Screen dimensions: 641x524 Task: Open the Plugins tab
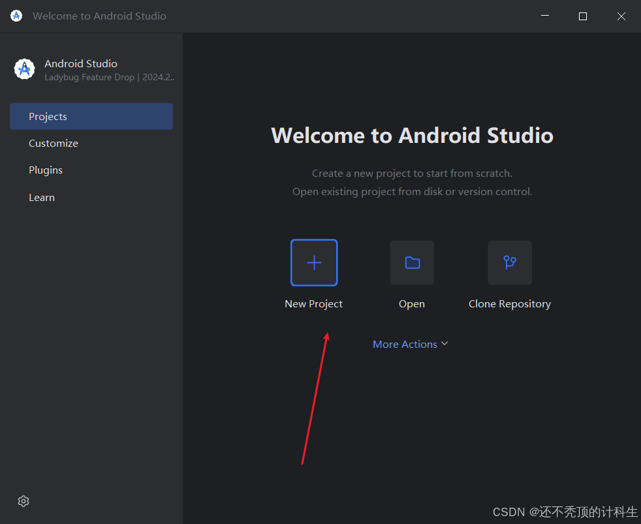click(91, 170)
